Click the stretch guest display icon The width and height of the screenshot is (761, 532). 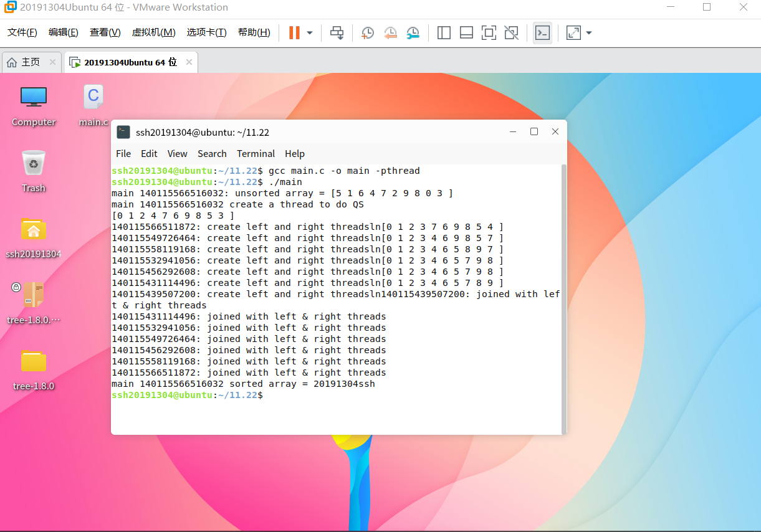click(x=573, y=32)
